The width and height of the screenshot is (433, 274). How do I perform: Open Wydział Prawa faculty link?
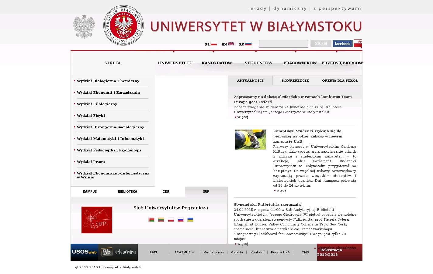tap(91, 162)
